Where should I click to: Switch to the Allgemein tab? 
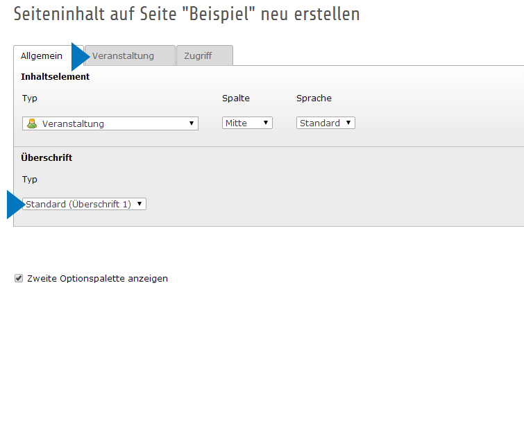42,55
